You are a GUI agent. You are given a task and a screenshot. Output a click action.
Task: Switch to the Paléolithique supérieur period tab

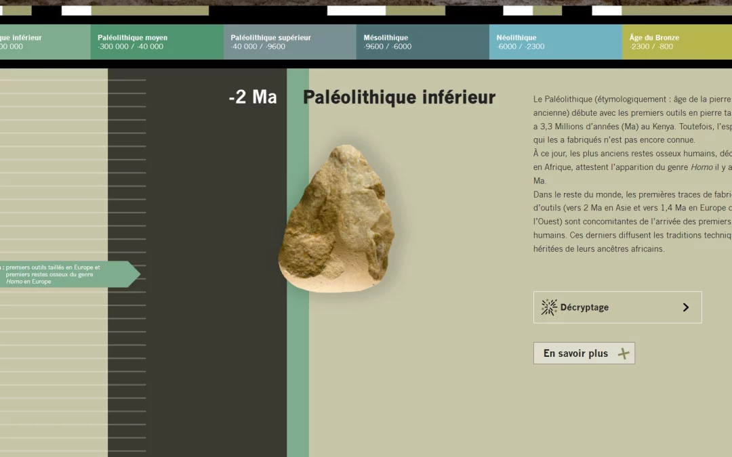tap(289, 42)
